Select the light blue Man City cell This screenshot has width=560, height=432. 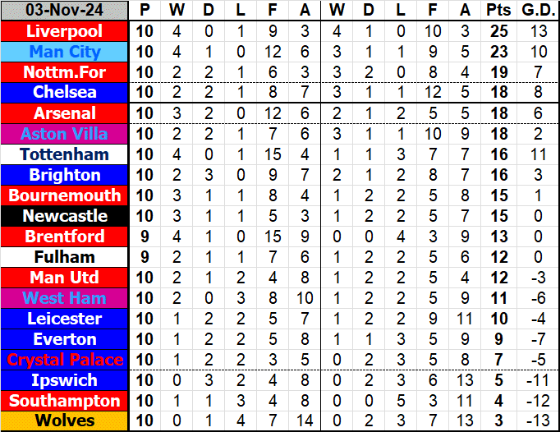pyautogui.click(x=65, y=52)
